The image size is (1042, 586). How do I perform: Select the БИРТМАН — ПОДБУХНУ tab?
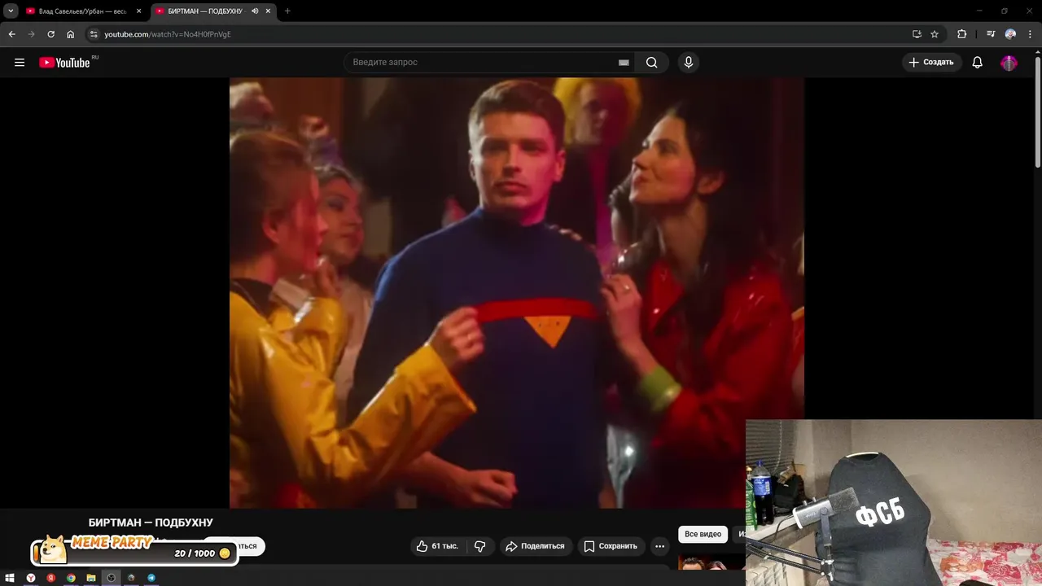(x=204, y=11)
